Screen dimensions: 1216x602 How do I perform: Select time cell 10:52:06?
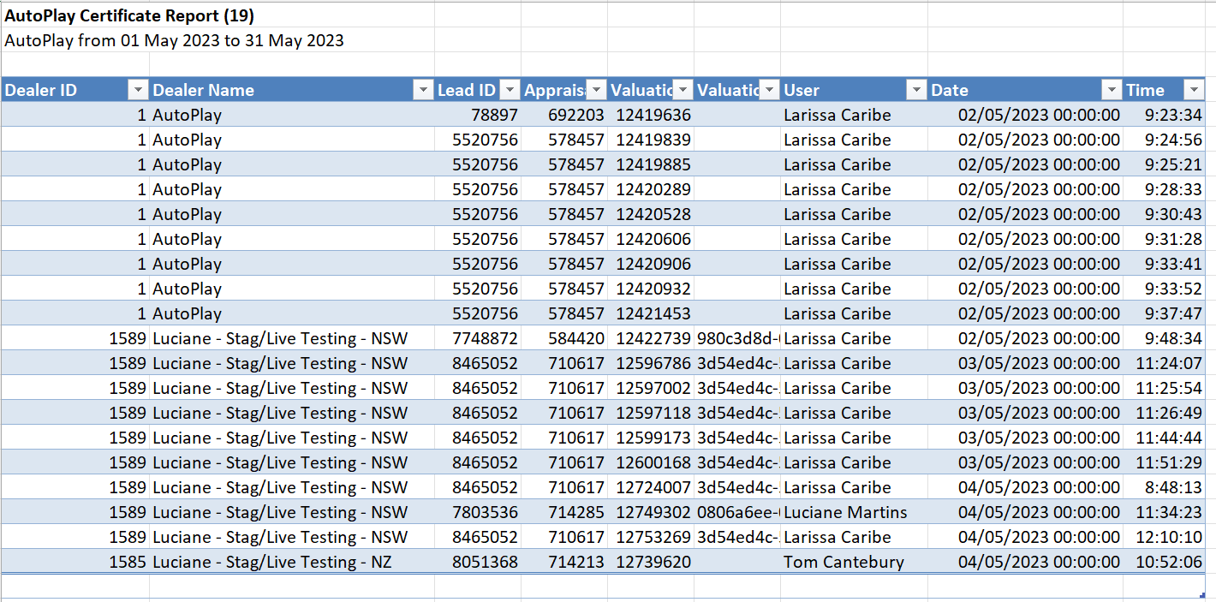point(1165,562)
